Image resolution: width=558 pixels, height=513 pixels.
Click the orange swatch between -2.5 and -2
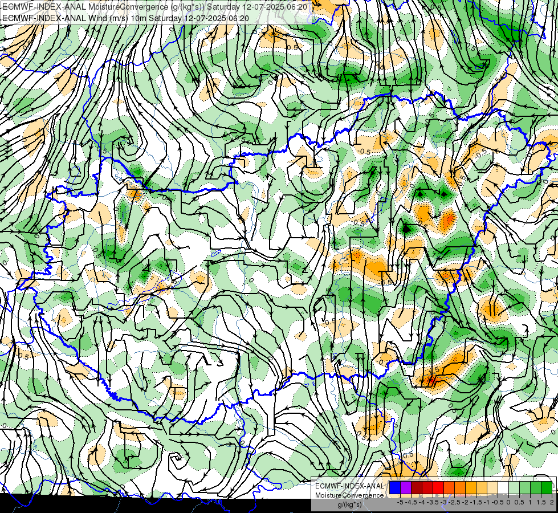[460, 487]
